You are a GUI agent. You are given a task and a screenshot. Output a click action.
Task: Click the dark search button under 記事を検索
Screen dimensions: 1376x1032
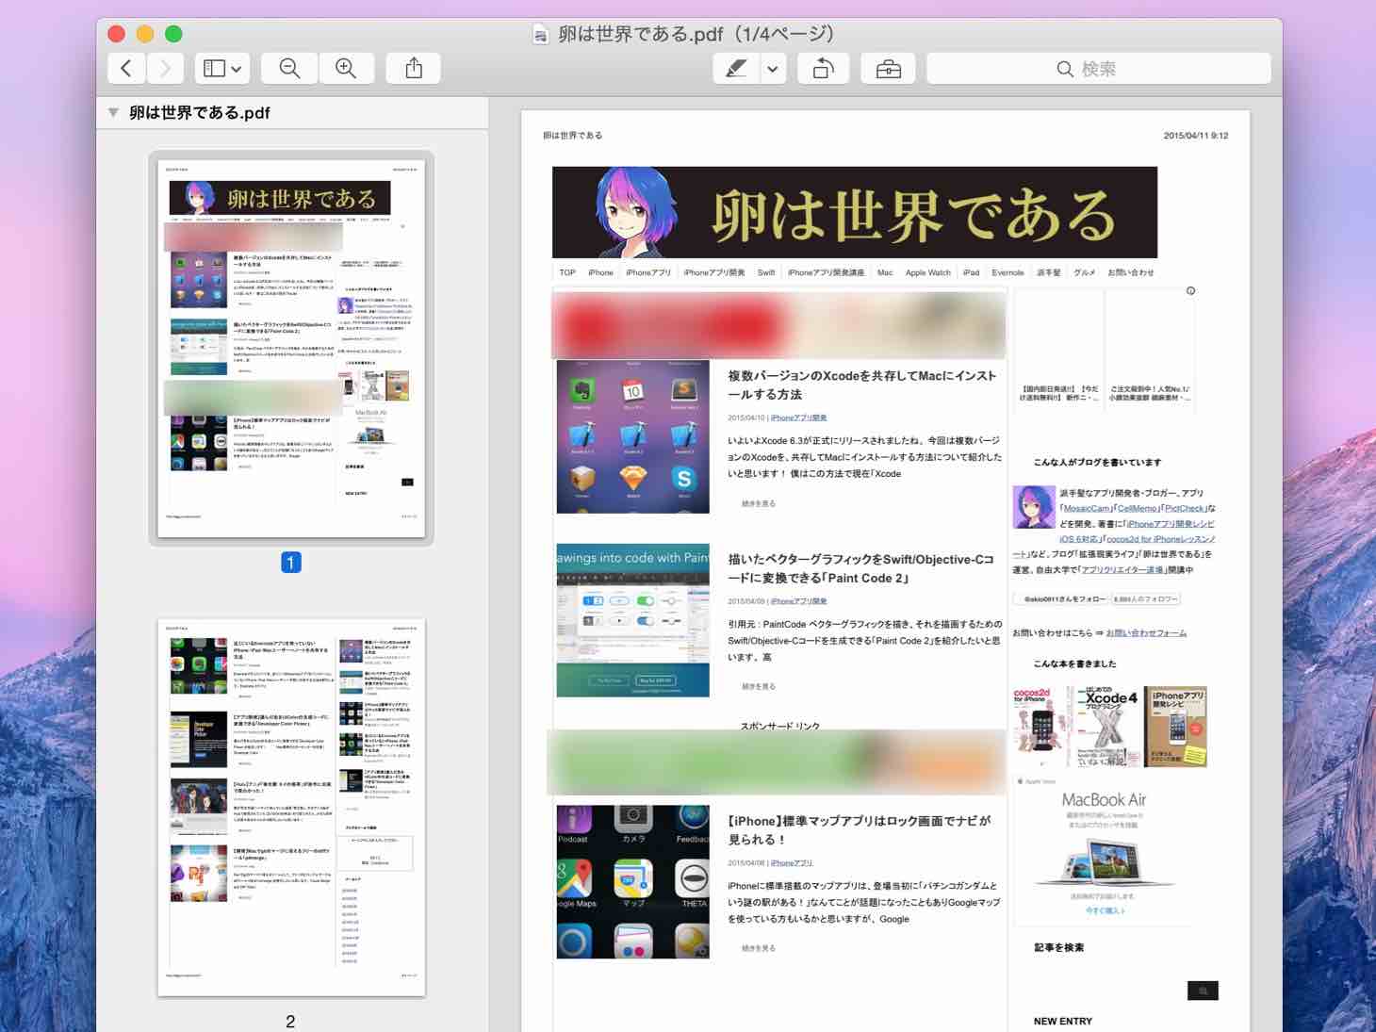click(x=1203, y=991)
